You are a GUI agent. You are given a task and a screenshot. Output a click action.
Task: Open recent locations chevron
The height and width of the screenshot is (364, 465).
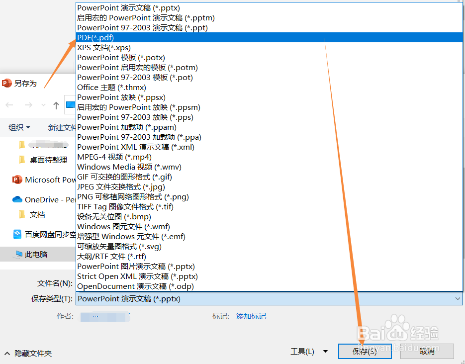(44, 105)
